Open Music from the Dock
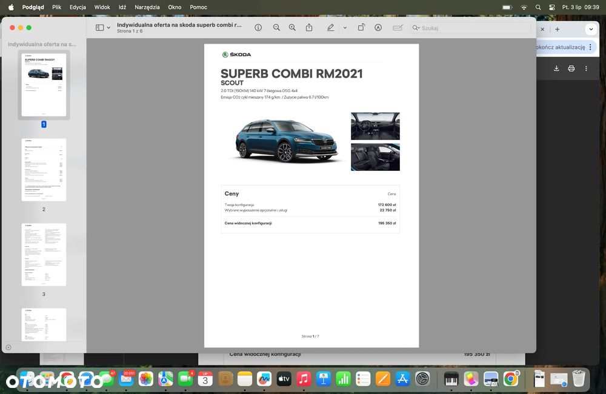This screenshot has width=606, height=394. click(304, 379)
